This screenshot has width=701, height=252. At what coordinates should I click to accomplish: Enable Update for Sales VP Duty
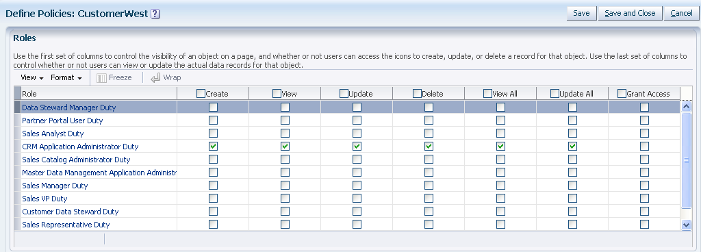click(357, 198)
